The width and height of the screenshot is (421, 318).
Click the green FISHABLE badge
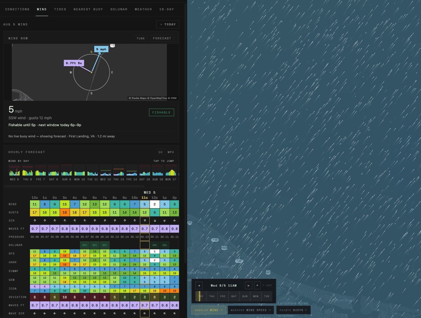[161, 113]
